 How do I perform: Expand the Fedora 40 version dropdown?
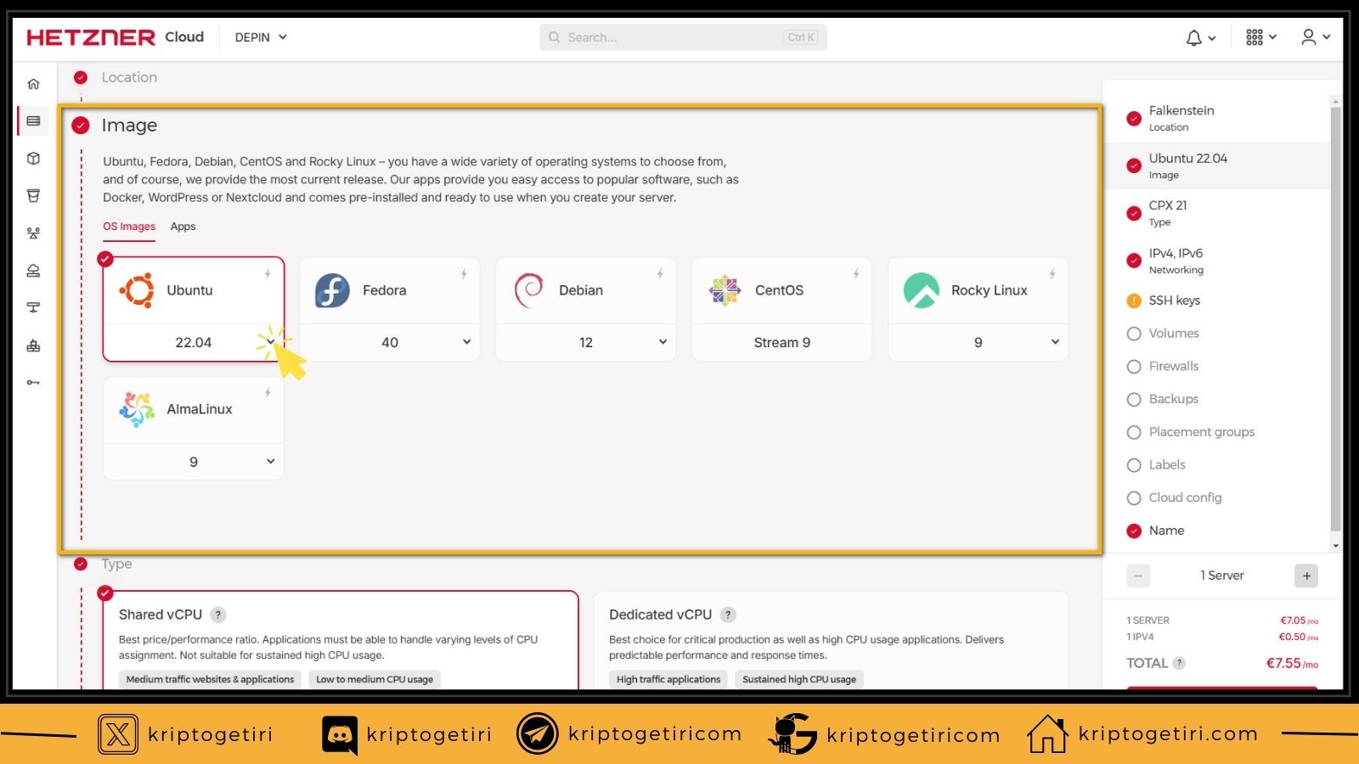(466, 342)
